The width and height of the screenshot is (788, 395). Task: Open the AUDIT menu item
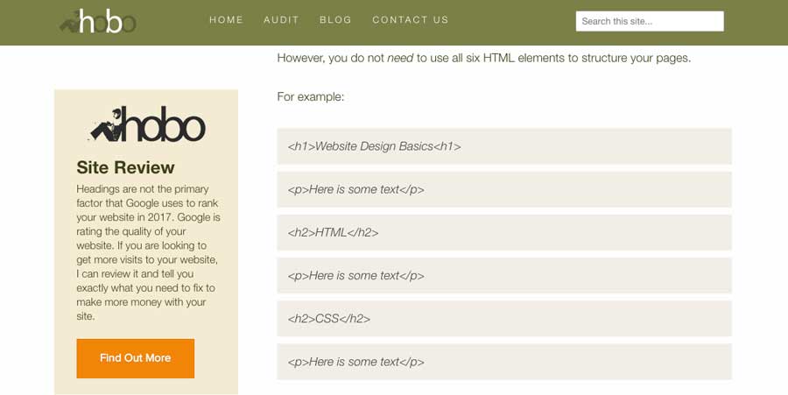(281, 20)
